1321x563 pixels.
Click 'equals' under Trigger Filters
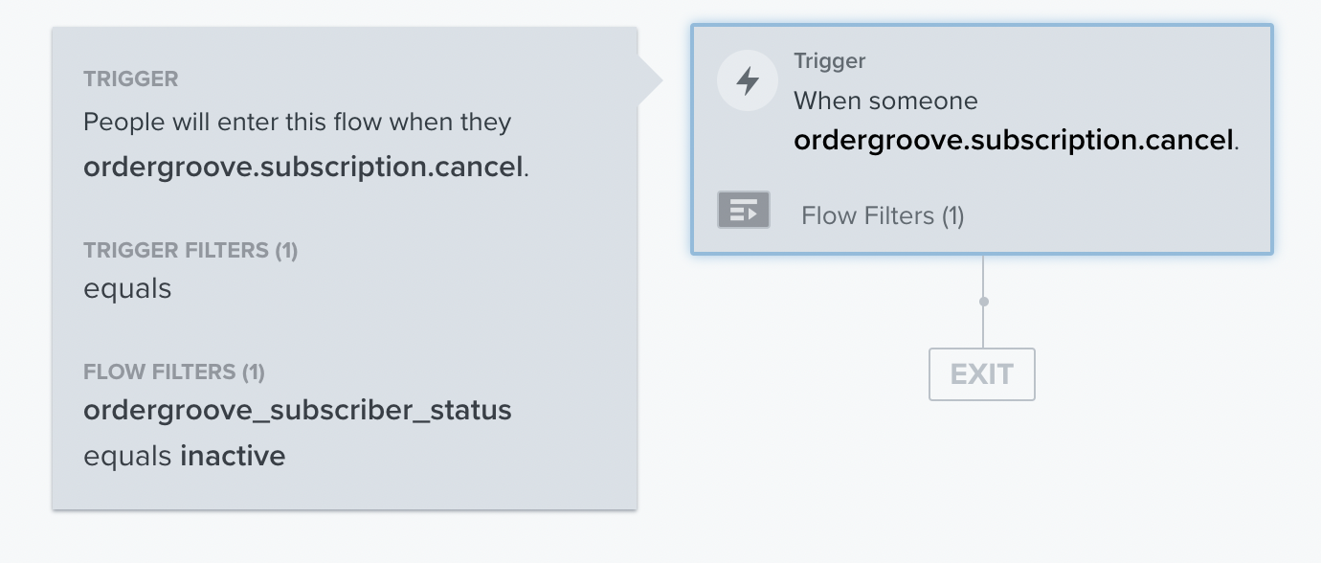(x=127, y=288)
